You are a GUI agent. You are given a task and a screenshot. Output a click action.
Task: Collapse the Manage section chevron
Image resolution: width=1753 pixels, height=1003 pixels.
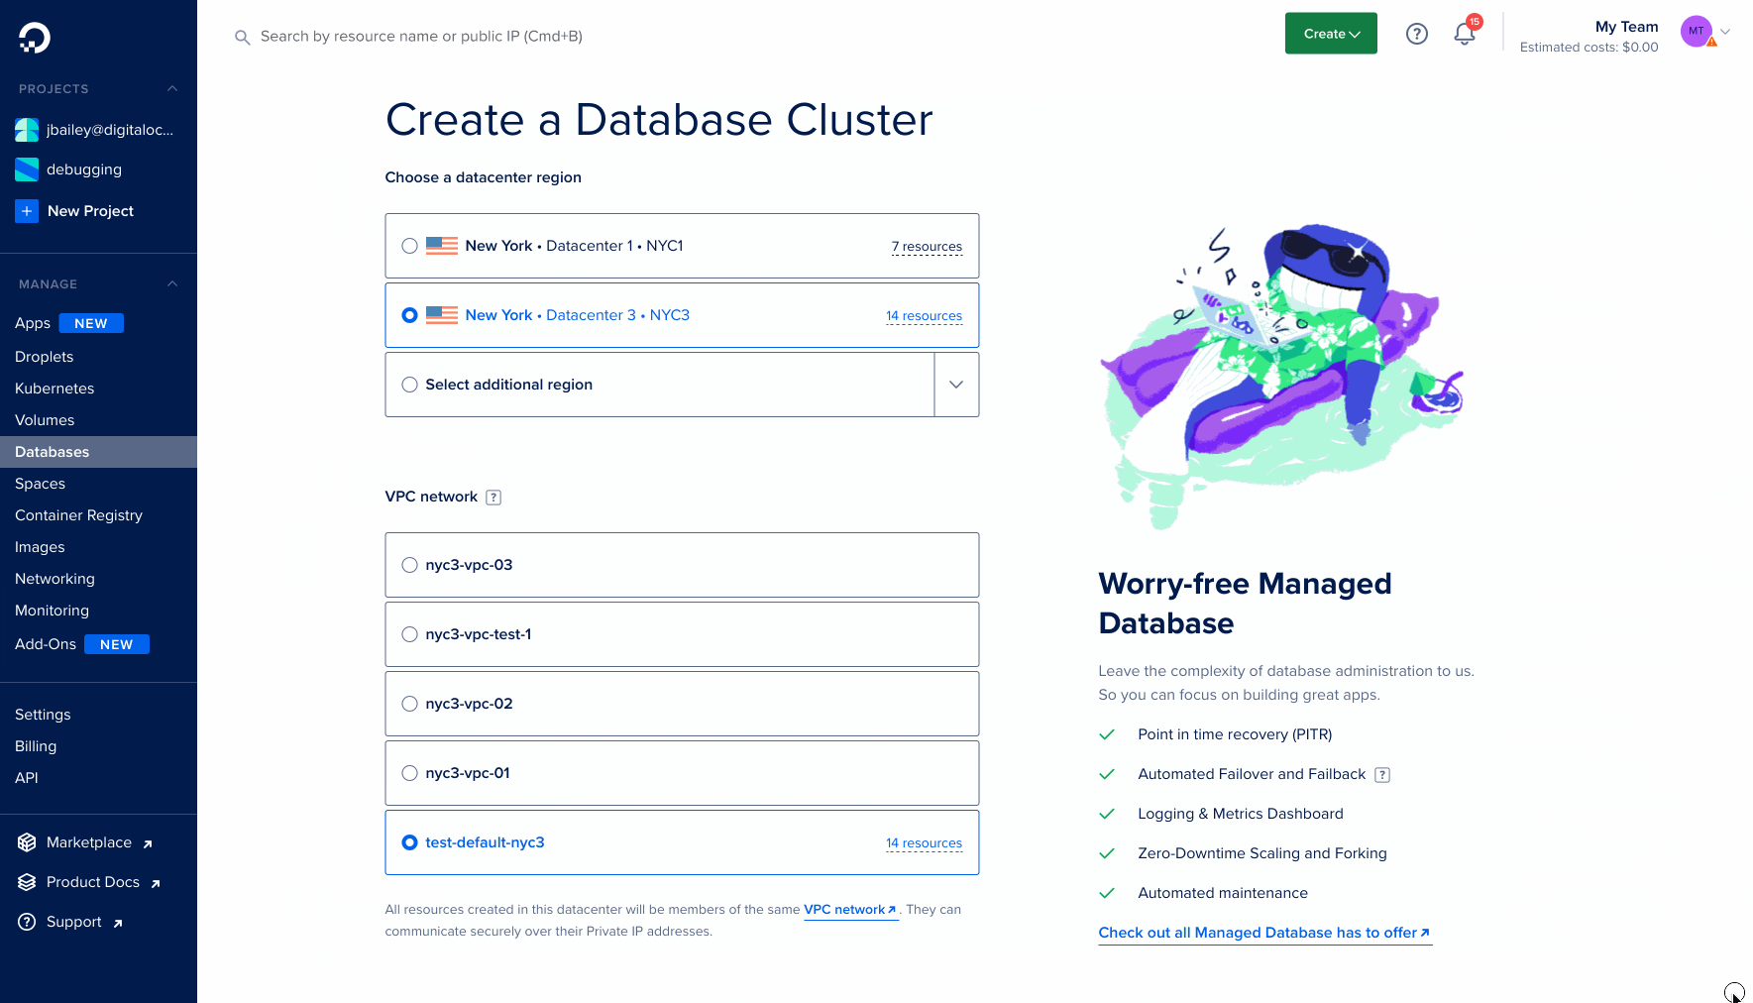(172, 284)
